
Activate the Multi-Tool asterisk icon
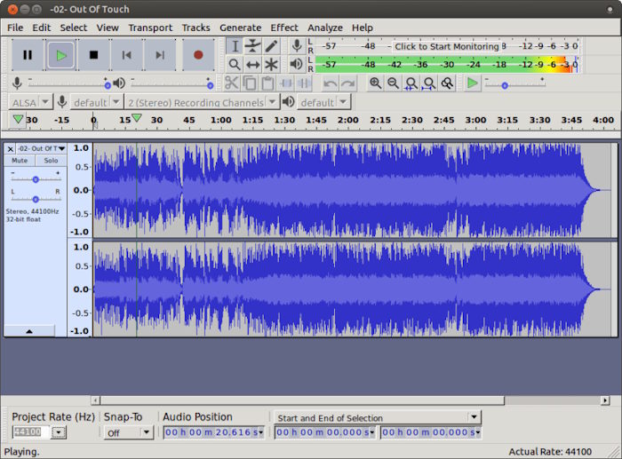[271, 64]
